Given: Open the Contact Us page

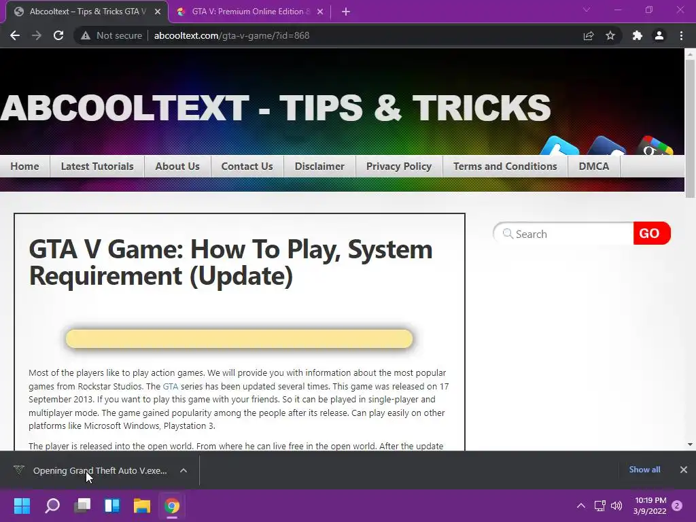Looking at the screenshot, I should pyautogui.click(x=247, y=167).
